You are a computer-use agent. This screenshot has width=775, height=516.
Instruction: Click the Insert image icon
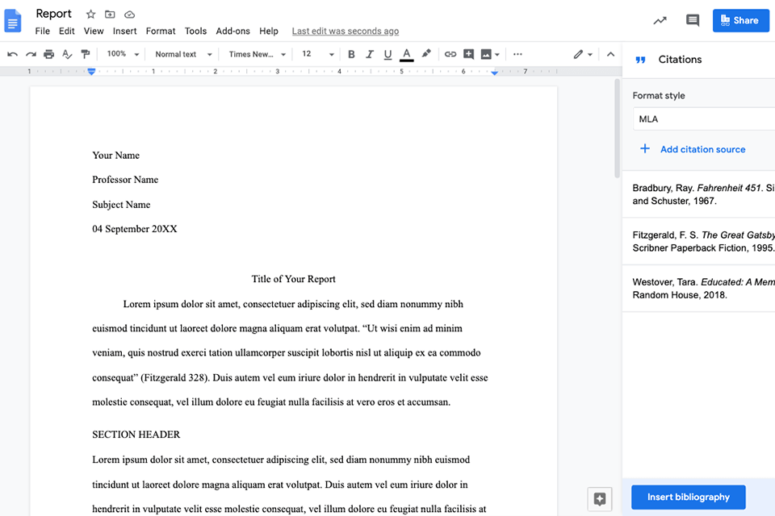[486, 54]
